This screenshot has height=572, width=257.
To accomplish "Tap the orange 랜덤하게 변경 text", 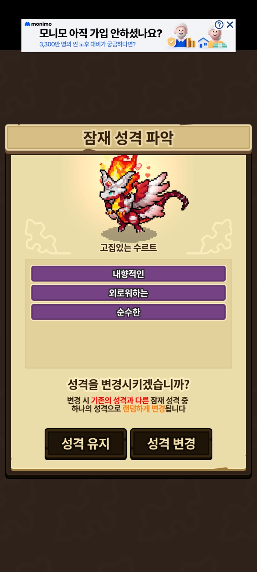I will 144,409.
